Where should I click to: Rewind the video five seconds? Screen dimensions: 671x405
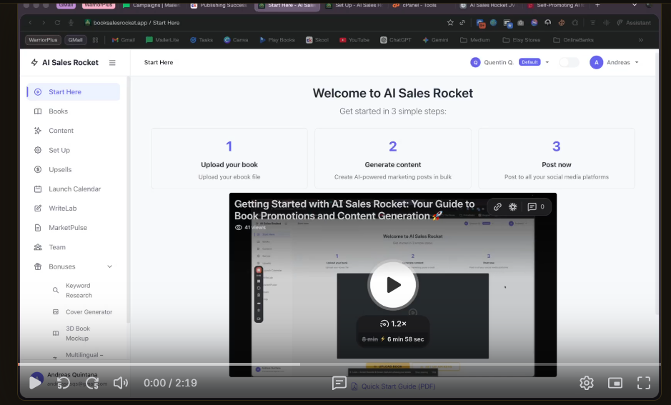coord(64,383)
